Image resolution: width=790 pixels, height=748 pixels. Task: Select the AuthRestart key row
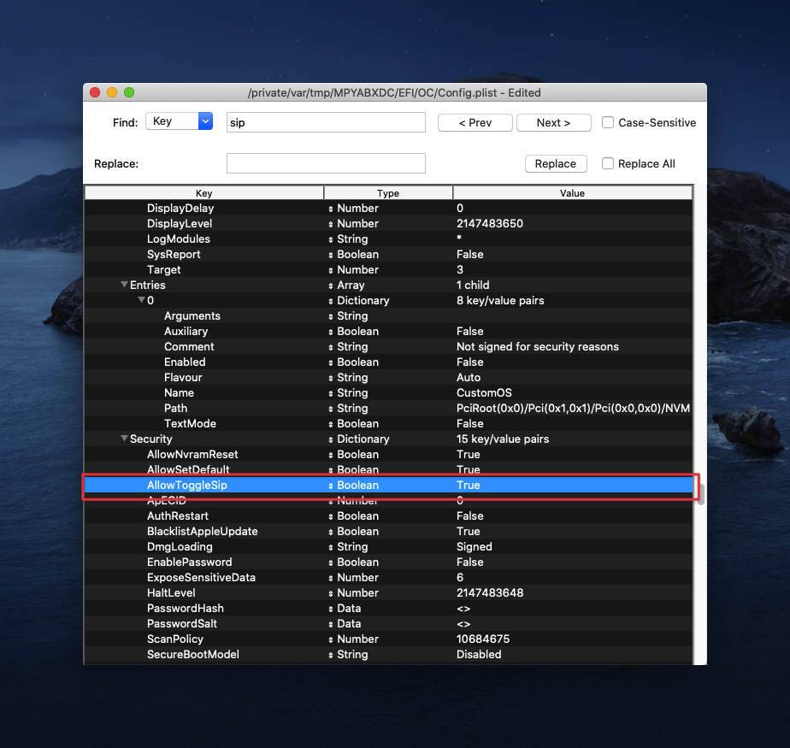tap(177, 515)
